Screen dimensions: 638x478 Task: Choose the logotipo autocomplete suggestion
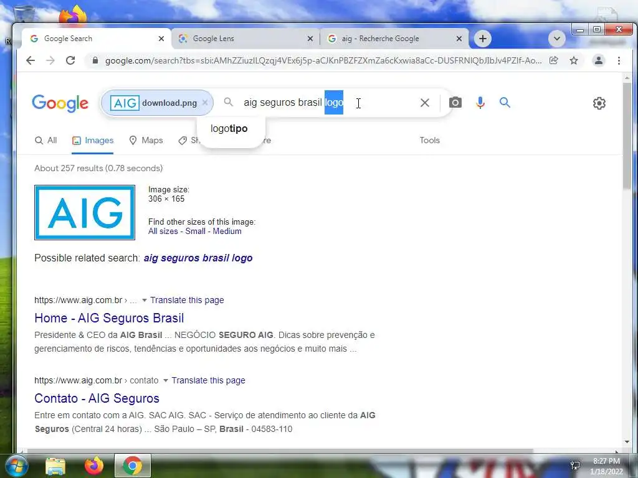(229, 128)
